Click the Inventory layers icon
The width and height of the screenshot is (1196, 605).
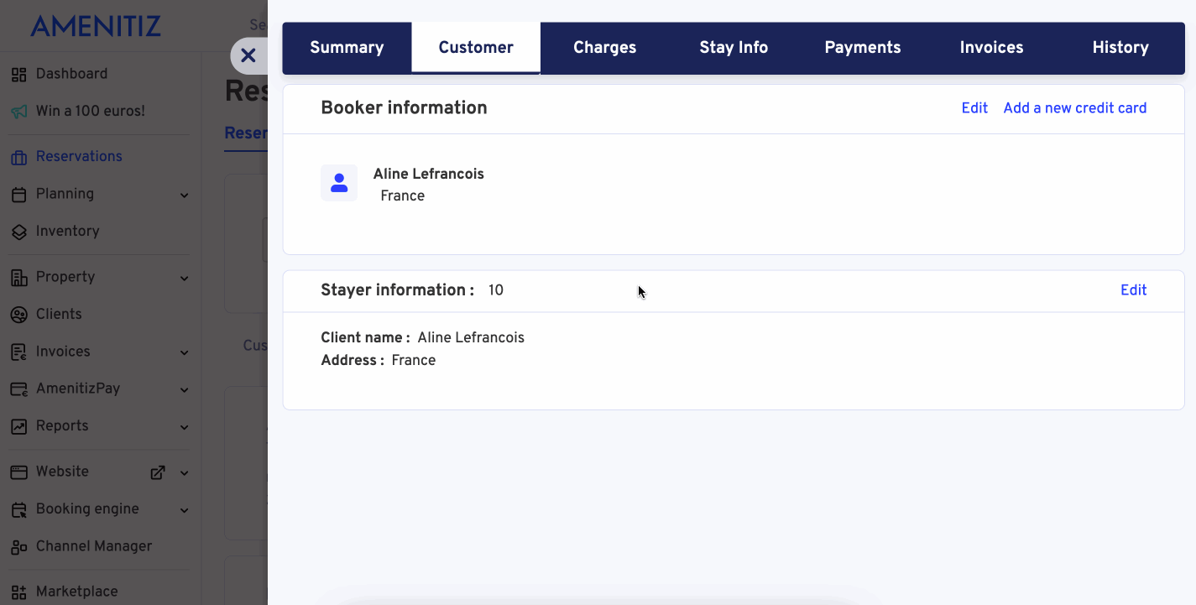pyautogui.click(x=18, y=232)
